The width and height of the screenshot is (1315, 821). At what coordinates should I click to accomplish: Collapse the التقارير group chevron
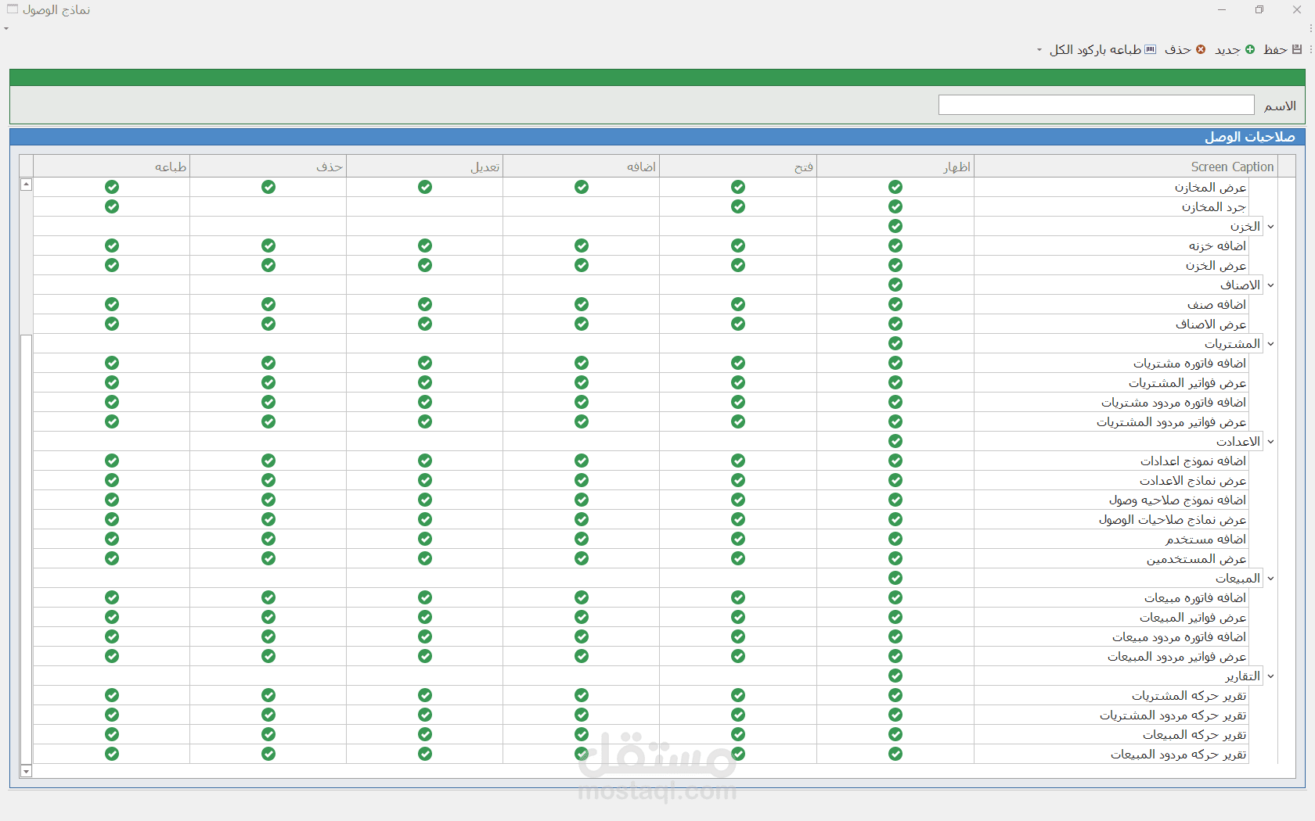click(x=1271, y=676)
